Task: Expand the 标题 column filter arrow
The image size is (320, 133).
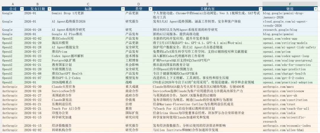Action: [x=123, y=9]
